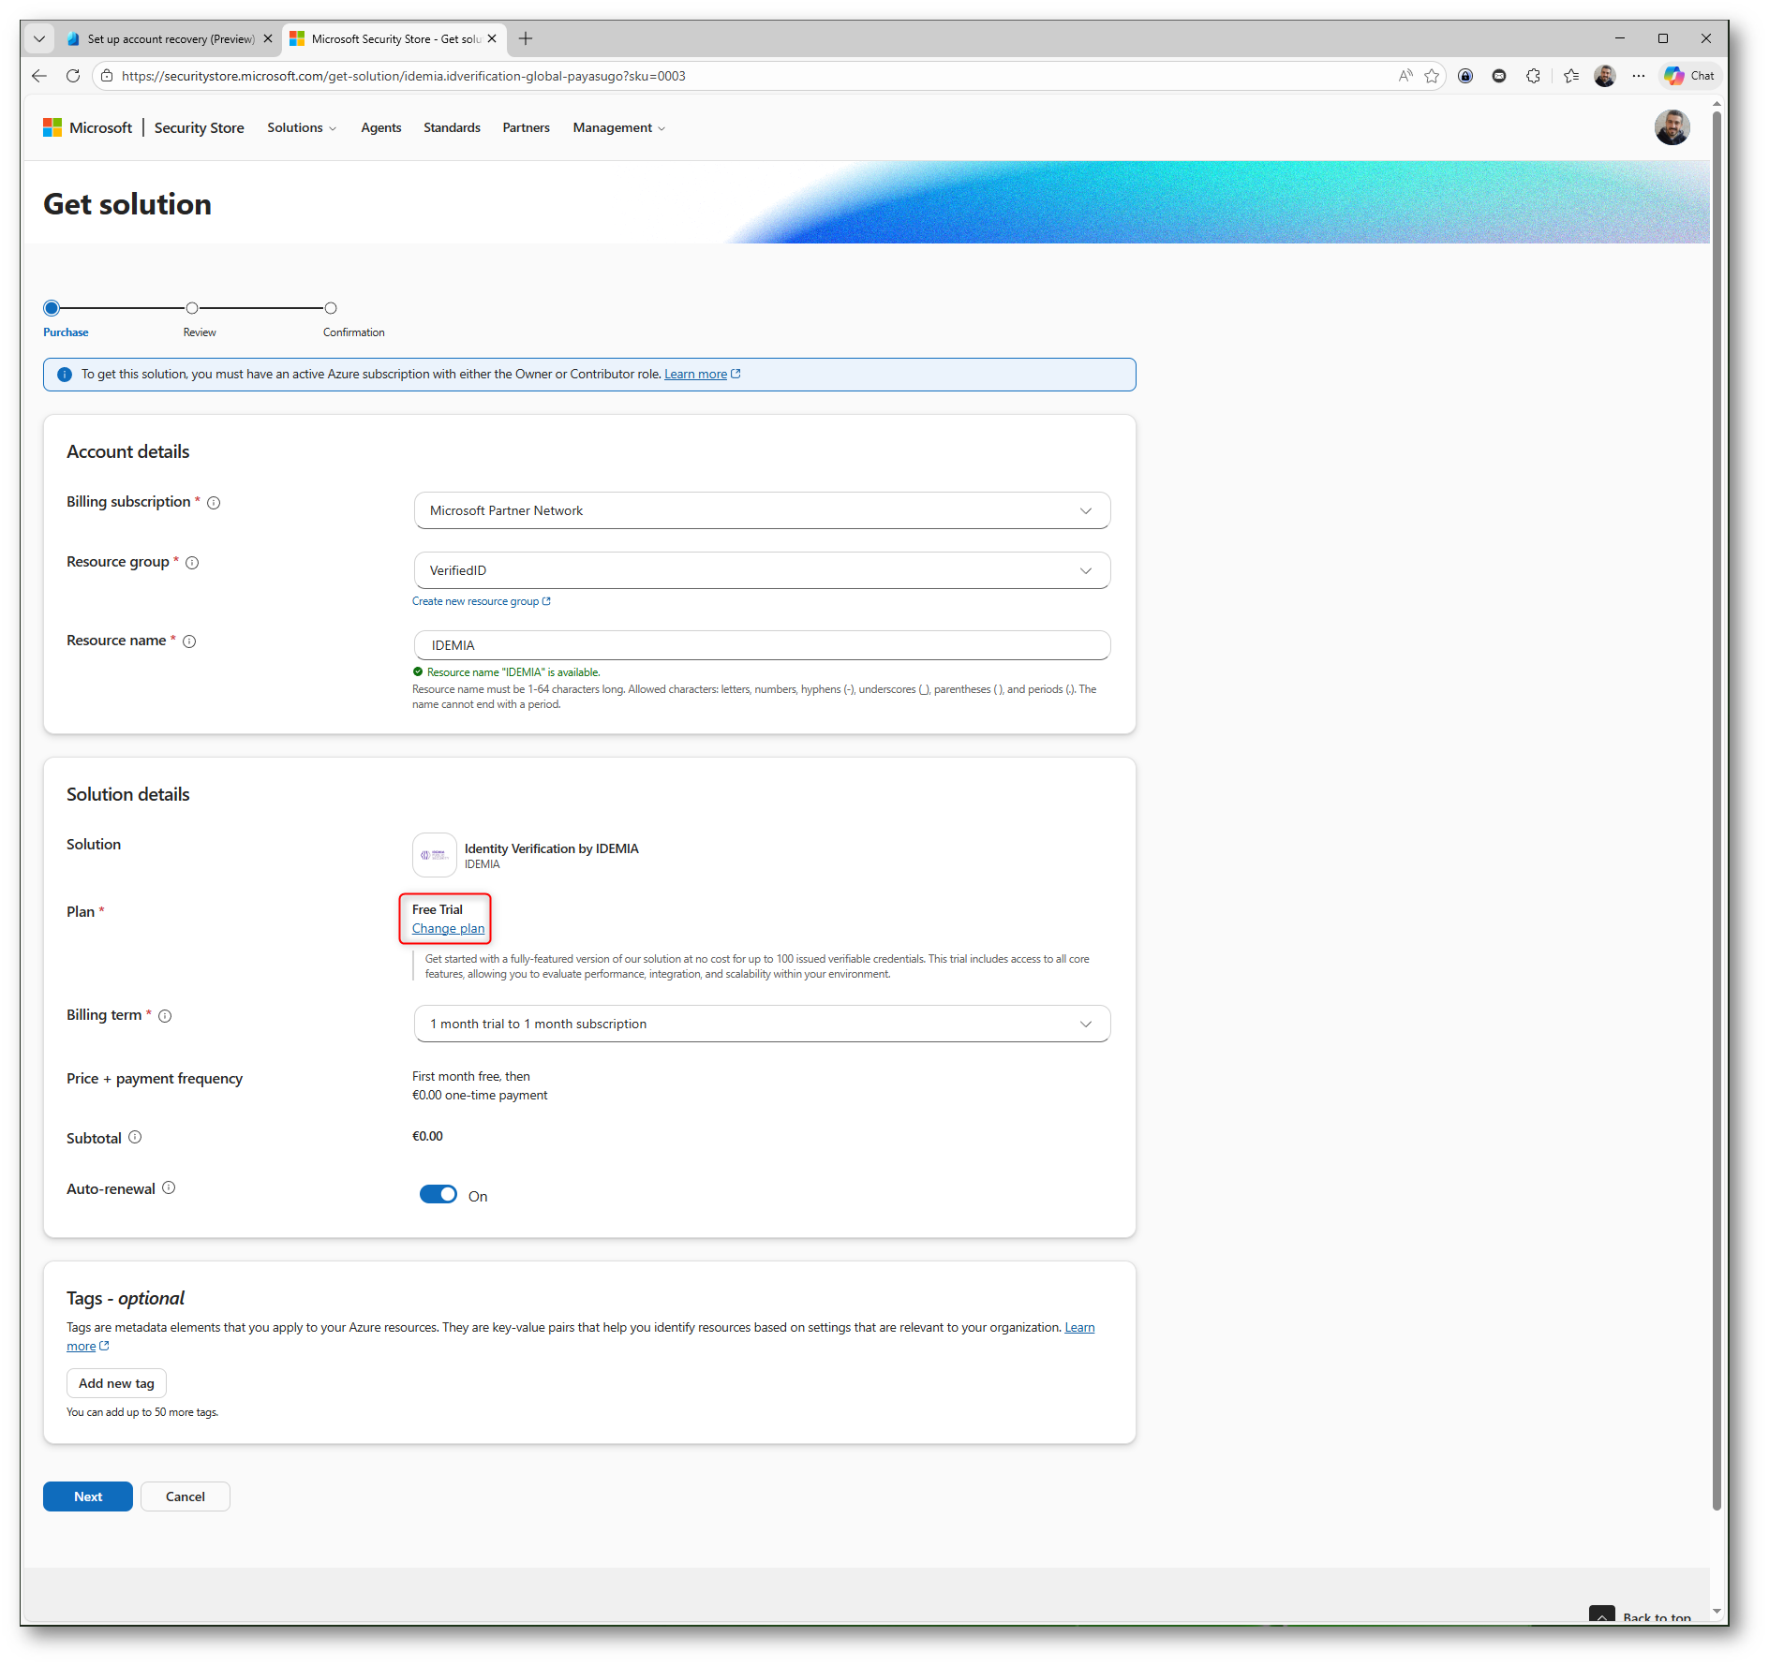Switch to Set up account recovery tab
Image resolution: width=1769 pixels, height=1666 pixels.
(x=170, y=38)
